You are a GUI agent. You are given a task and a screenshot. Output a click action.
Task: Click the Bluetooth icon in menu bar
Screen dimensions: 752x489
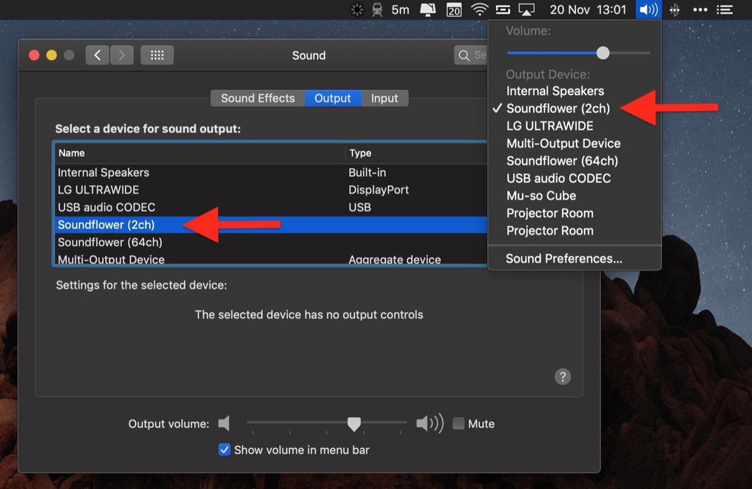click(x=674, y=9)
